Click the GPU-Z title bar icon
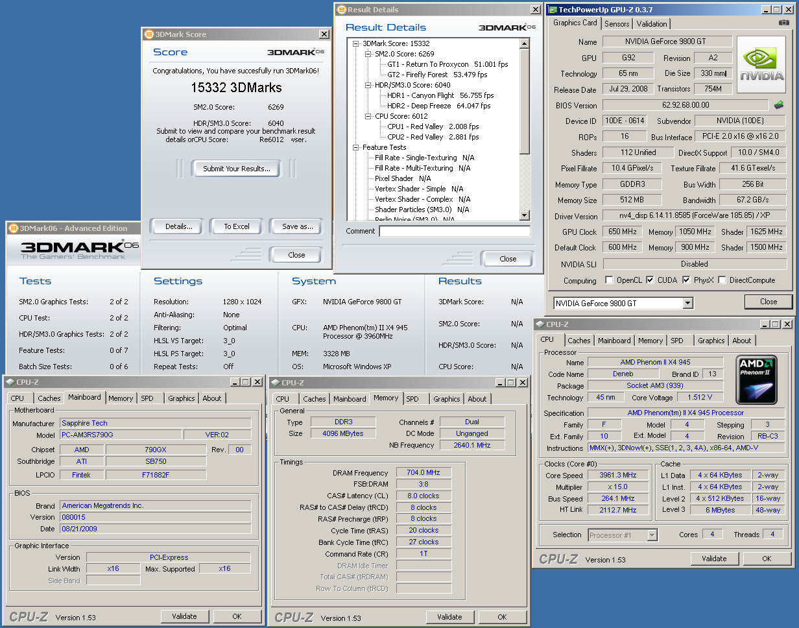Image resolution: width=799 pixels, height=628 pixels. coord(553,9)
